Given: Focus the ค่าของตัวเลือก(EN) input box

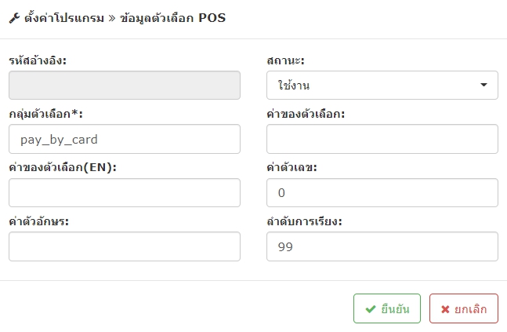Looking at the screenshot, I should tap(125, 193).
